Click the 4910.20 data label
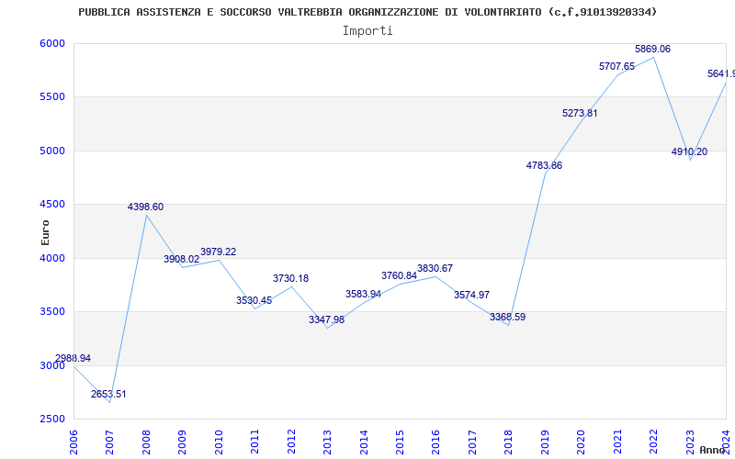The image size is (735, 459). (690, 151)
